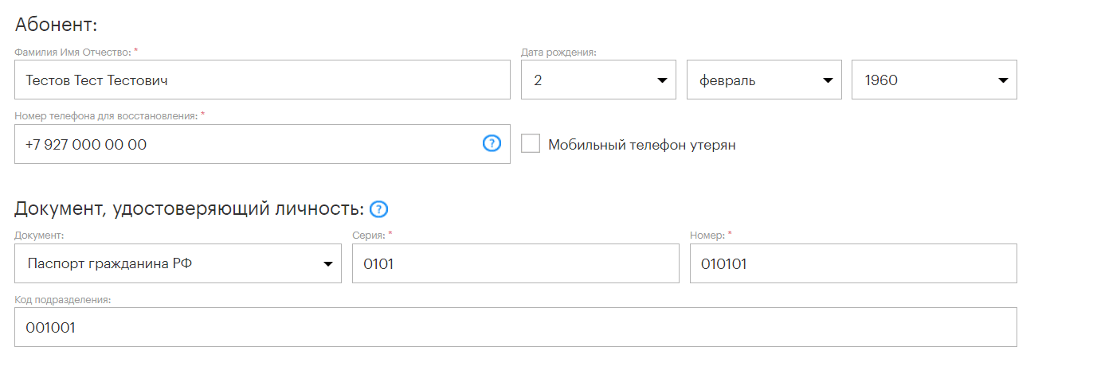Click the passport series field with 0101
1093x374 pixels.
click(x=515, y=263)
